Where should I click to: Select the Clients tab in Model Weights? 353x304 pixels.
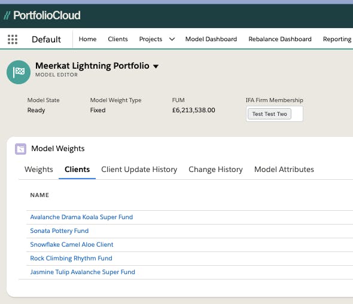(77, 170)
